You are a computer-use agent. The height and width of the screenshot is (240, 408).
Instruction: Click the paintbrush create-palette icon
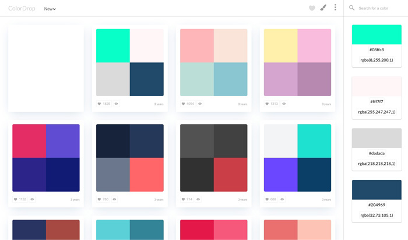click(x=323, y=8)
